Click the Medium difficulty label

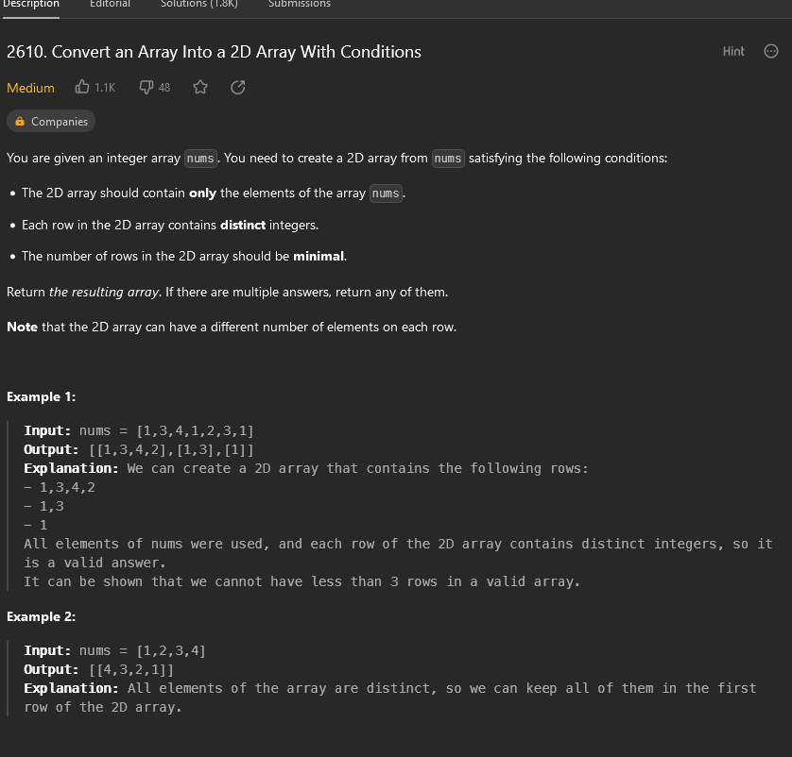30,88
